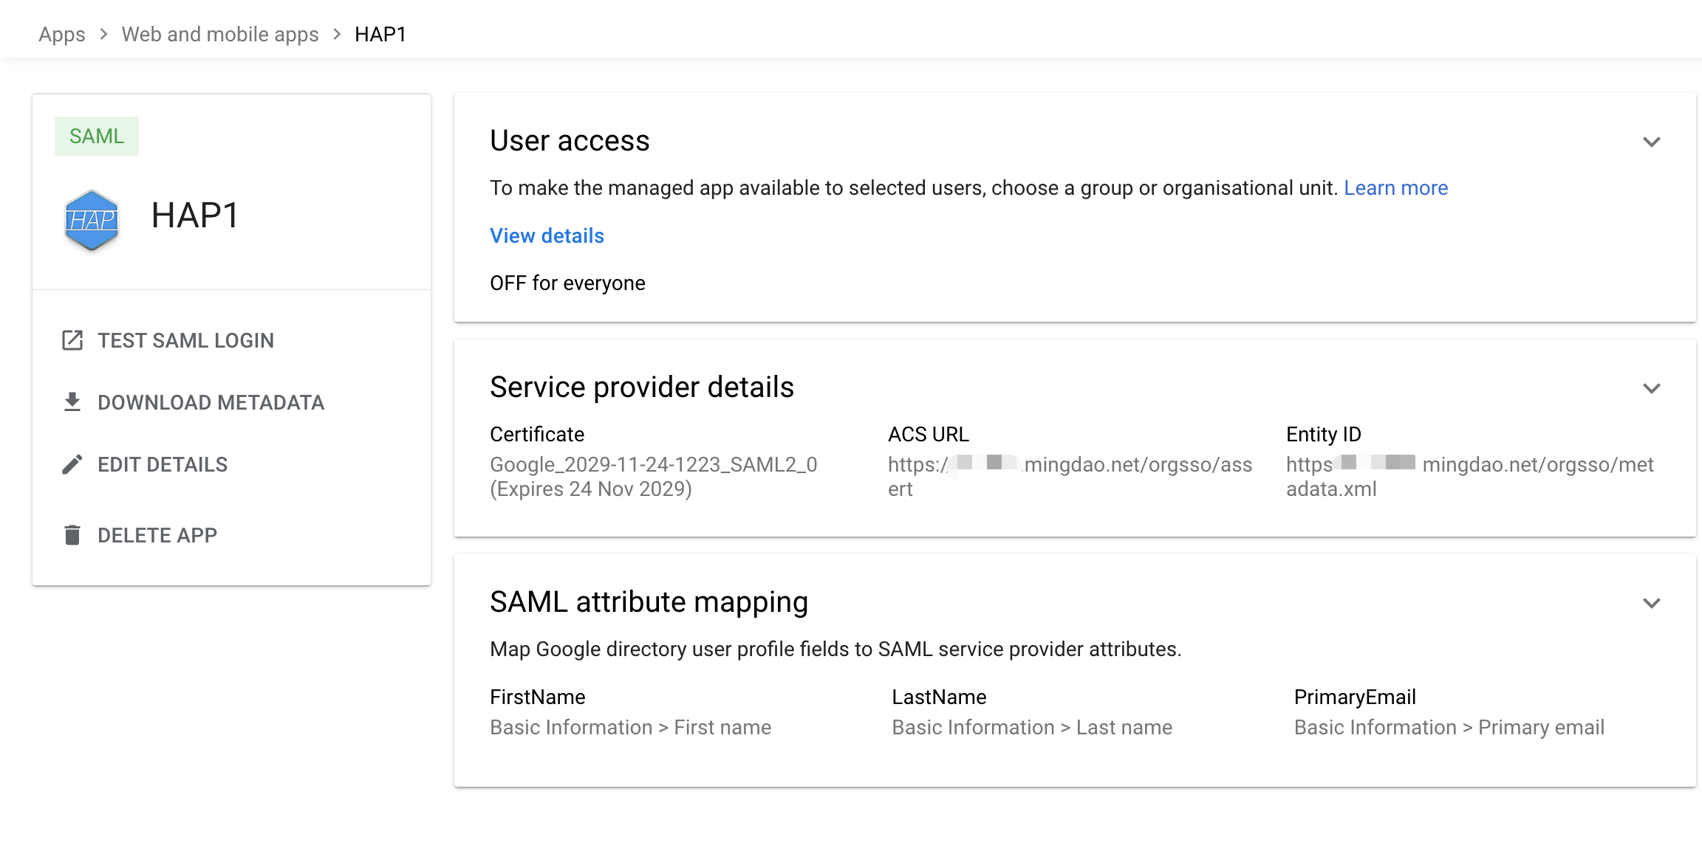This screenshot has width=1702, height=862.
Task: Click the DELETE APP button
Action: (x=140, y=535)
